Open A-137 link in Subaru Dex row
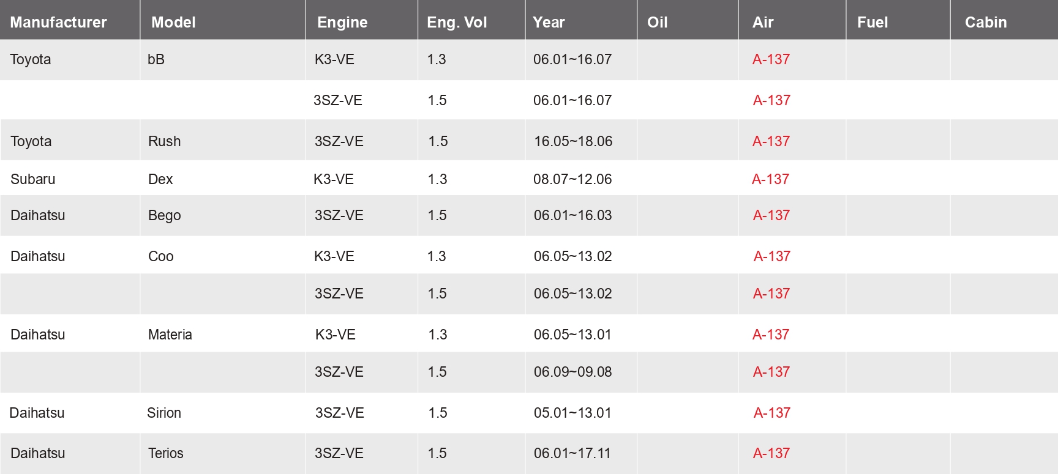Screen dimensions: 1058x474 (770, 179)
